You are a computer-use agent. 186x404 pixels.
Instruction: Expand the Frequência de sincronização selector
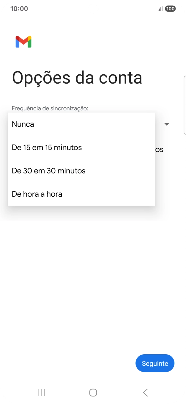coord(167,124)
